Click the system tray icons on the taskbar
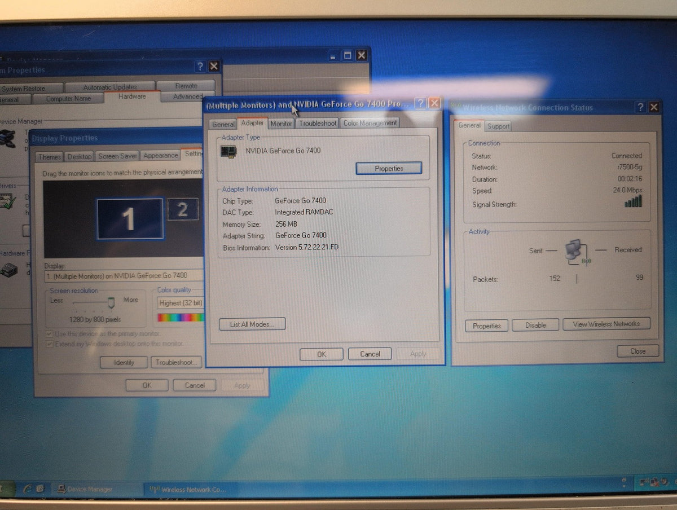Screen dimensions: 677x510 click(655, 482)
